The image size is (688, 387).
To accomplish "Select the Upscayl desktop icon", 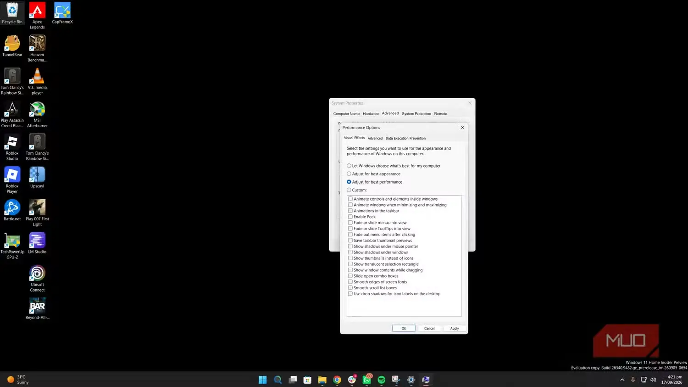I will (x=37, y=178).
